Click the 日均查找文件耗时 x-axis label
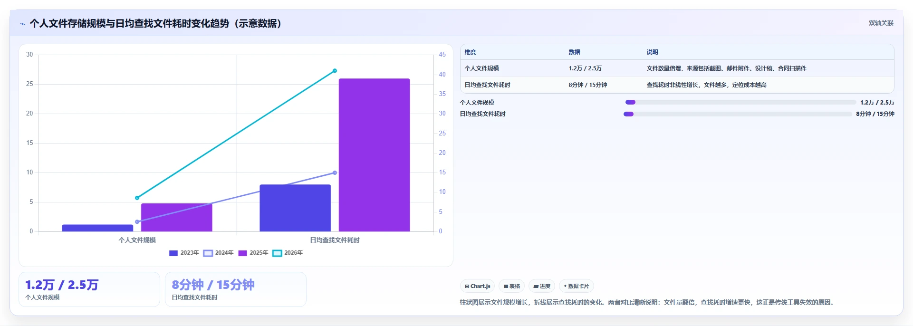The image size is (913, 326). click(x=335, y=240)
